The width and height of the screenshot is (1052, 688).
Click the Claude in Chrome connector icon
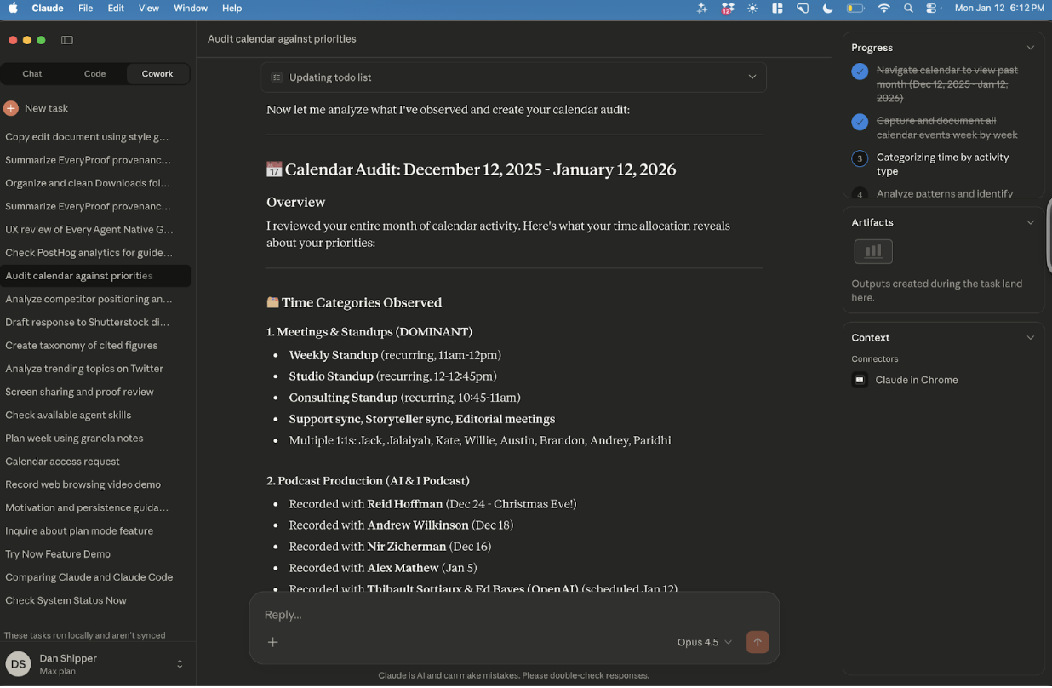(860, 380)
